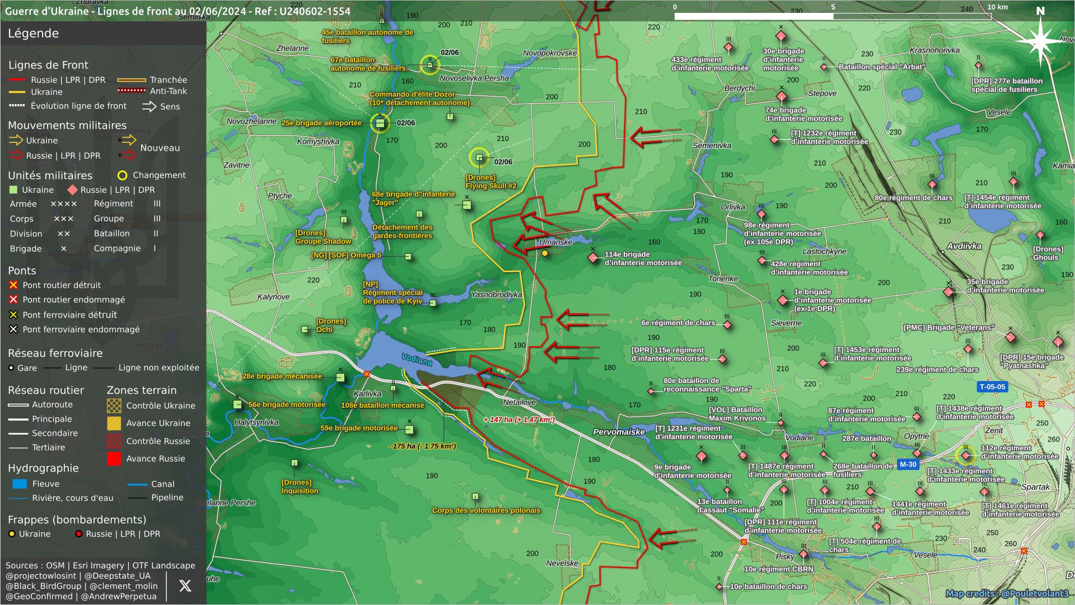Image resolution: width=1075 pixels, height=605 pixels.
Task: Click the compass rose north star
Action: pyautogui.click(x=1040, y=40)
